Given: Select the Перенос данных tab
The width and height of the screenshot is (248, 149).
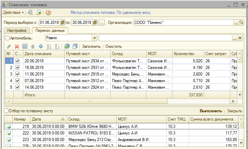Looking at the screenshot, I should coord(50,30).
